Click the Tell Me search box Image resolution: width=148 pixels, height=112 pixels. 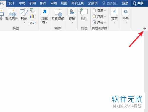(x=110, y=3)
